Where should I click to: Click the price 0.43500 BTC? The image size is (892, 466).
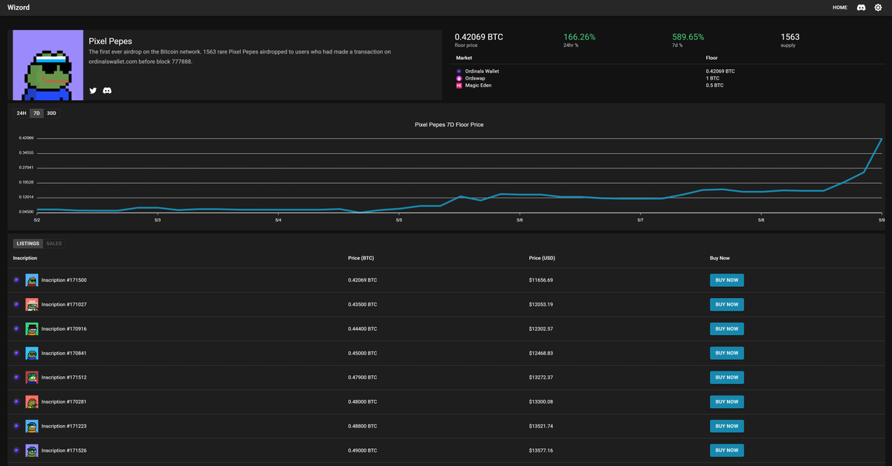362,305
